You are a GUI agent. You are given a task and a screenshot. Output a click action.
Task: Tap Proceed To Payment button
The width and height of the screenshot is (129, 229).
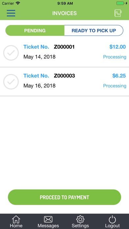tap(64, 197)
